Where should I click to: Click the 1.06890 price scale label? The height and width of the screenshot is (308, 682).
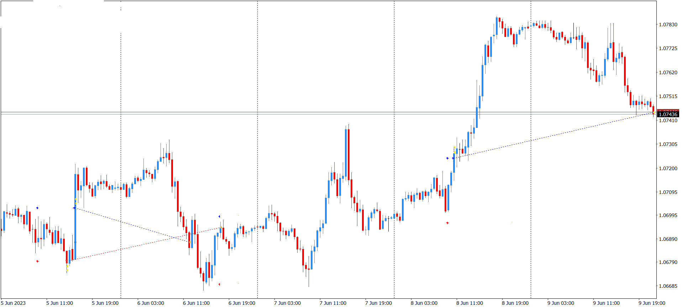(668, 239)
